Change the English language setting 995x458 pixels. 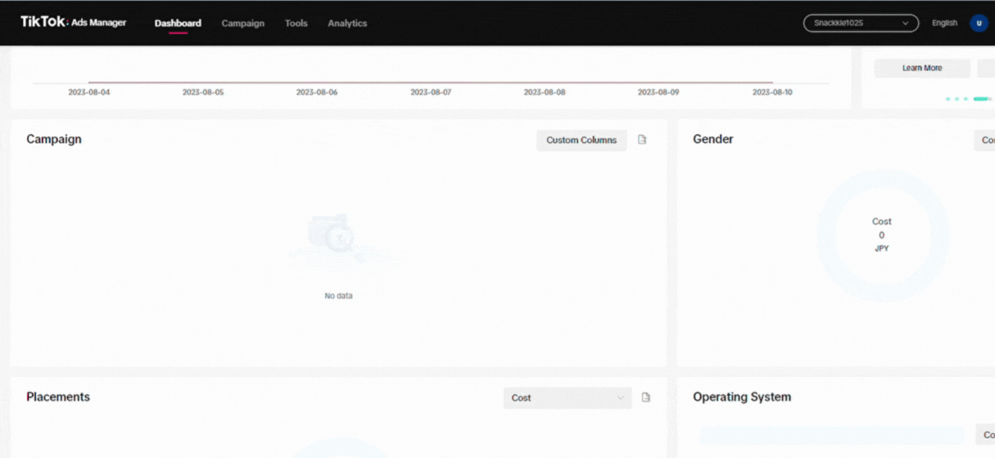[944, 23]
